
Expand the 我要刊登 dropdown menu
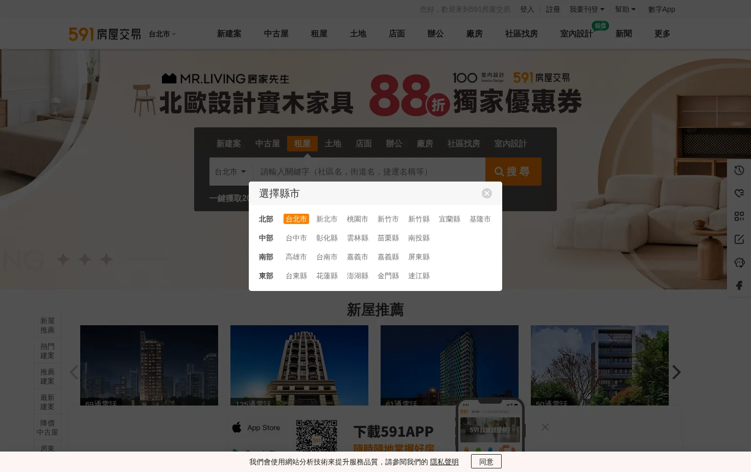pos(586,9)
